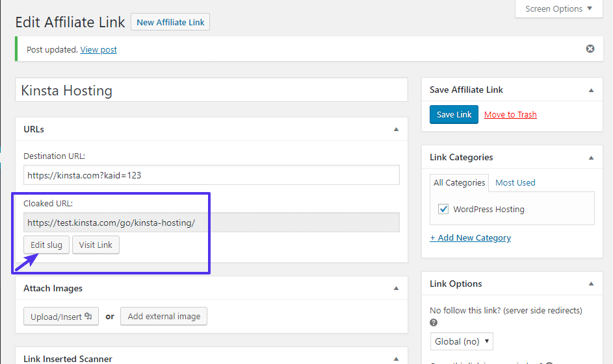Click the help icon under No follow setting
The image size is (613, 364).
pyautogui.click(x=434, y=322)
